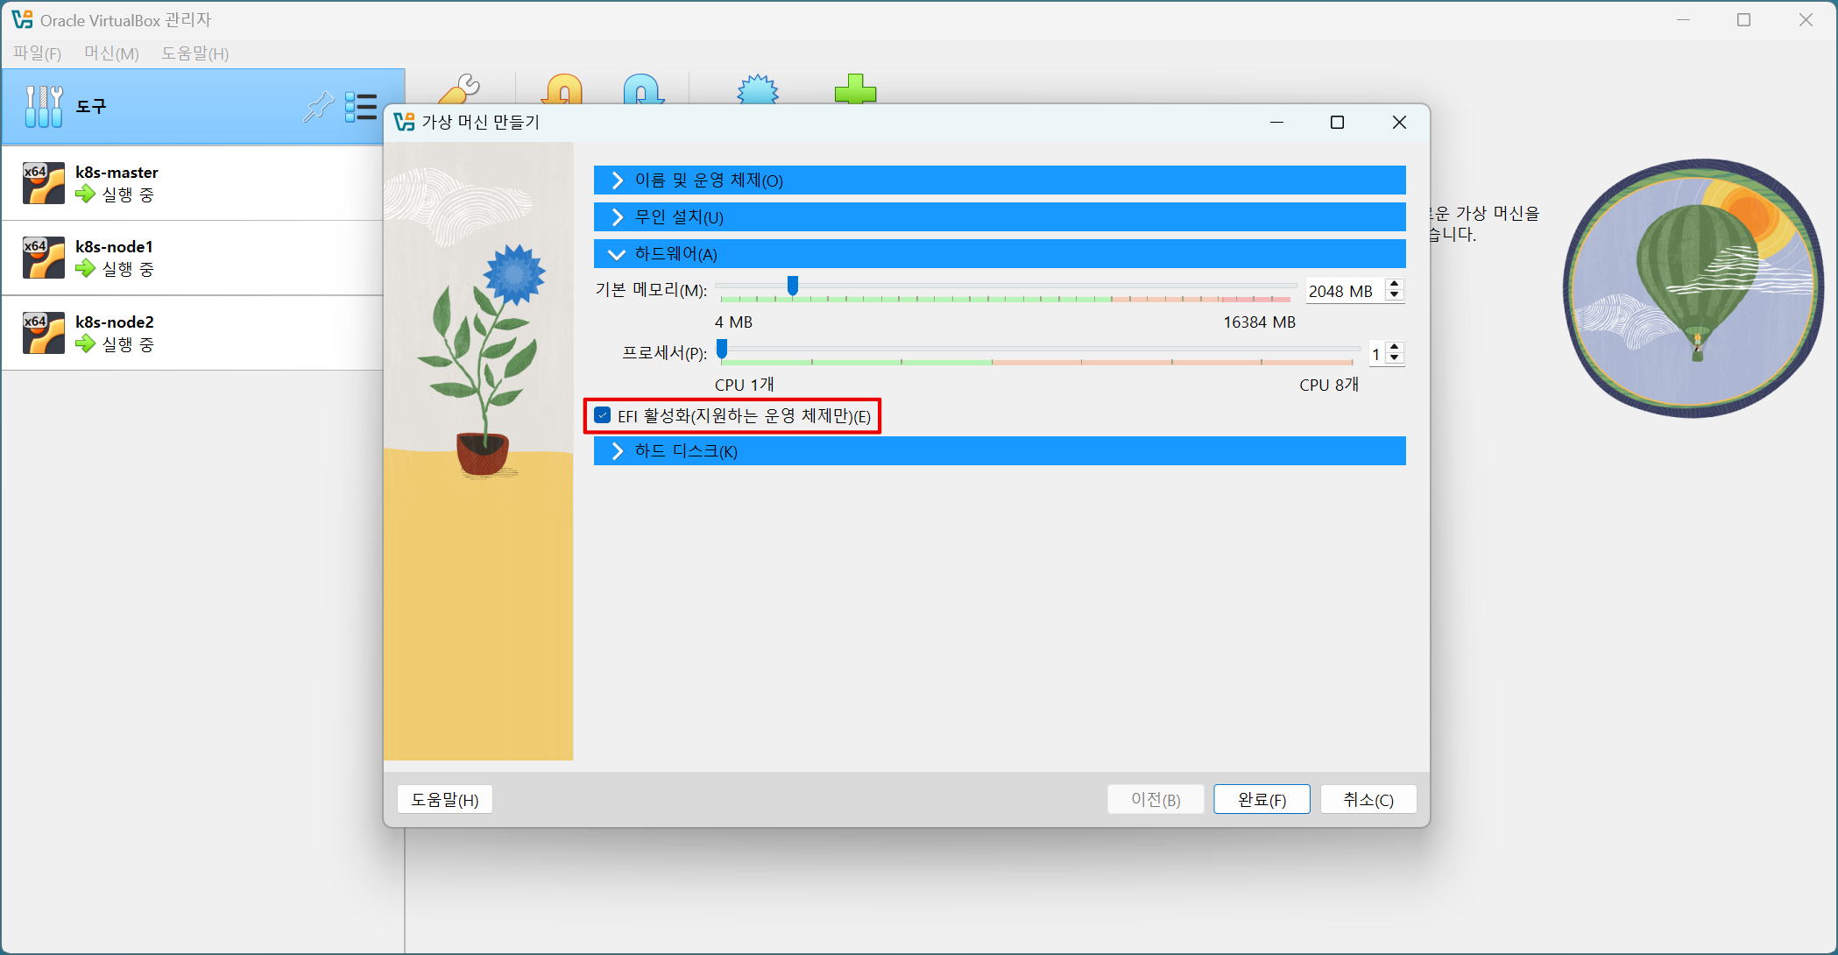Click the 기본 메모리(M) label

[x=651, y=290]
